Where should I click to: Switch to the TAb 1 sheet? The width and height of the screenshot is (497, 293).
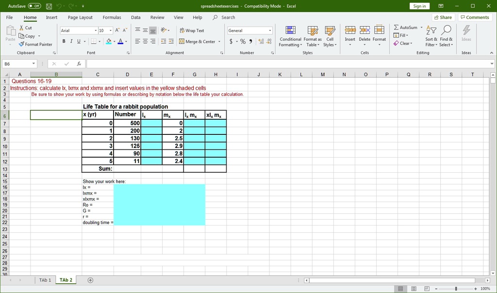pos(45,280)
